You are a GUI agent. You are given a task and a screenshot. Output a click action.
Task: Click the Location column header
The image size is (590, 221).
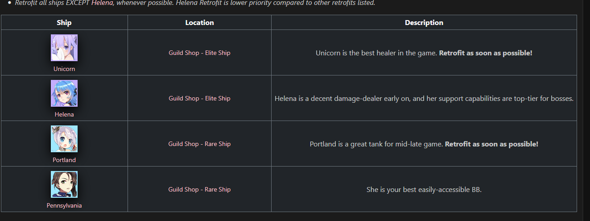pos(199,22)
